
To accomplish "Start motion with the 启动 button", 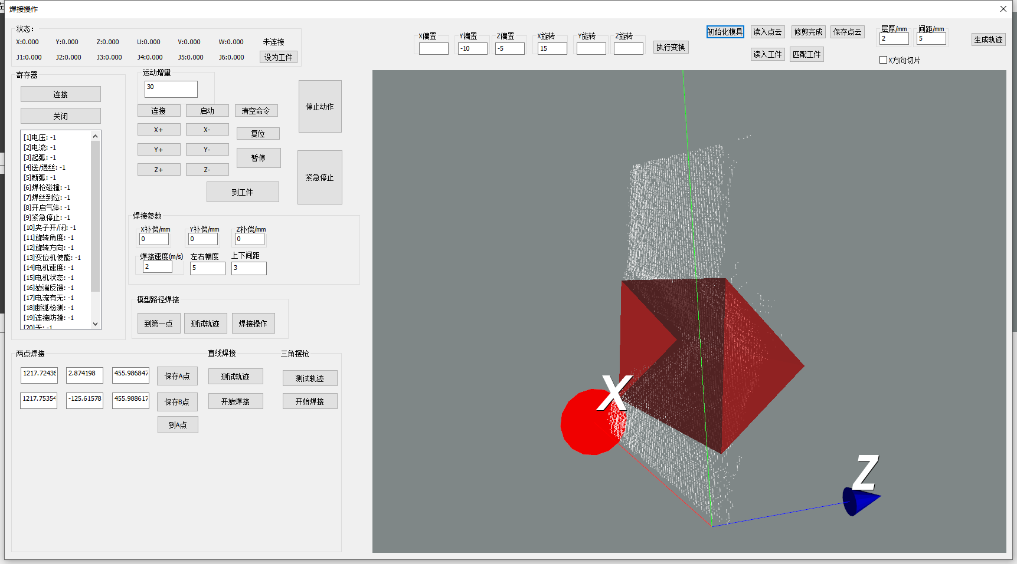I will click(207, 111).
